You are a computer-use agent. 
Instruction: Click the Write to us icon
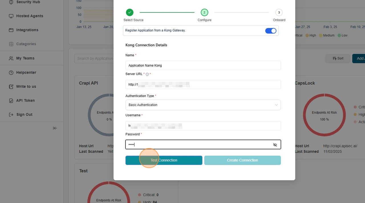(x=11, y=86)
